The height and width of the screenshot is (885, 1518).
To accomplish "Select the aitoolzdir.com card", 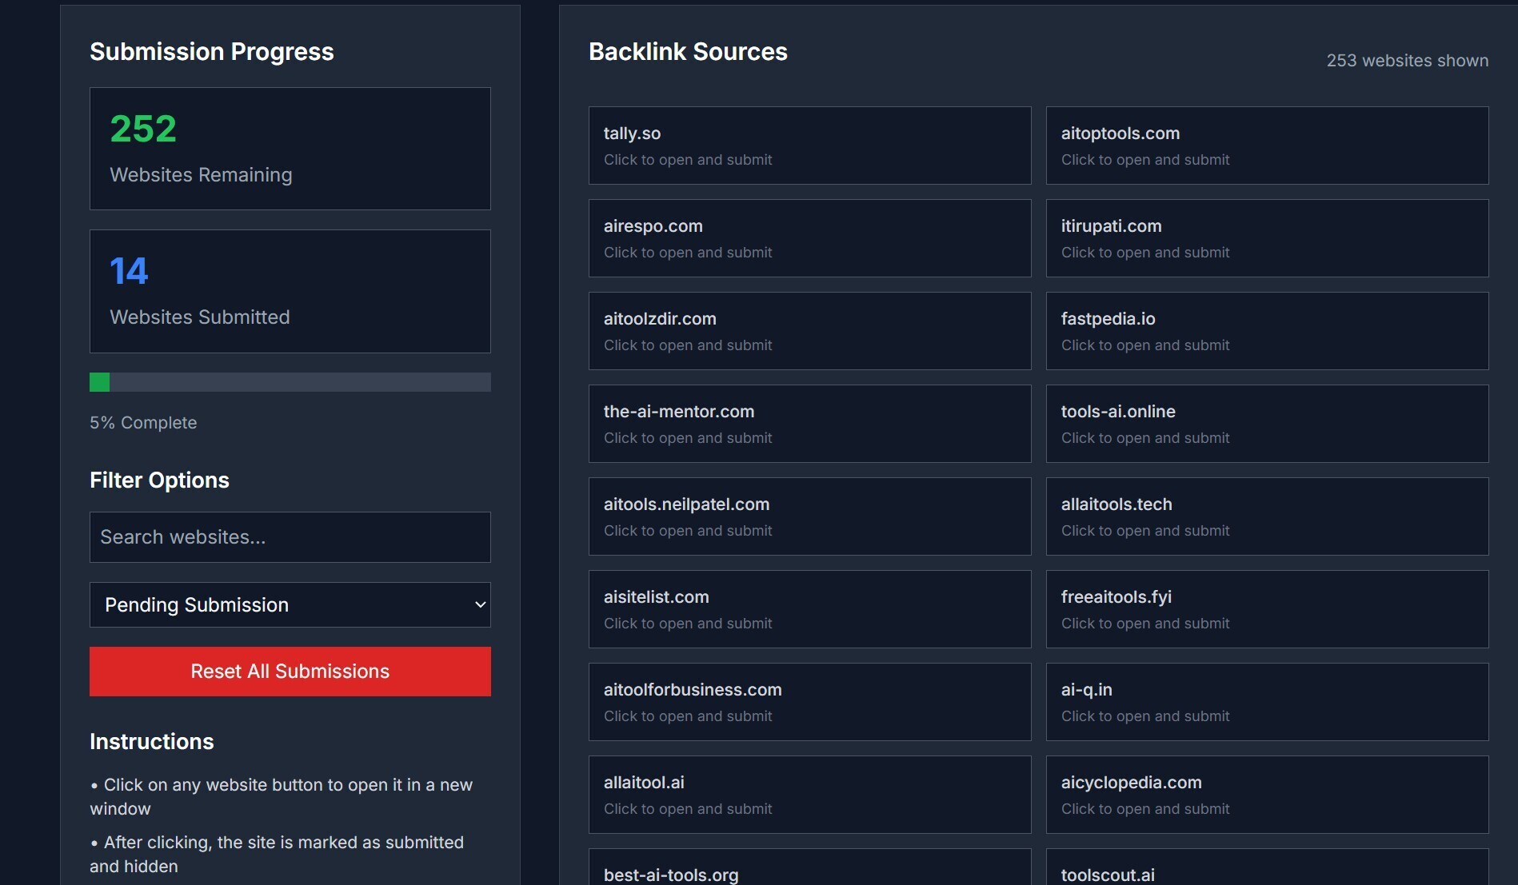I will [809, 331].
